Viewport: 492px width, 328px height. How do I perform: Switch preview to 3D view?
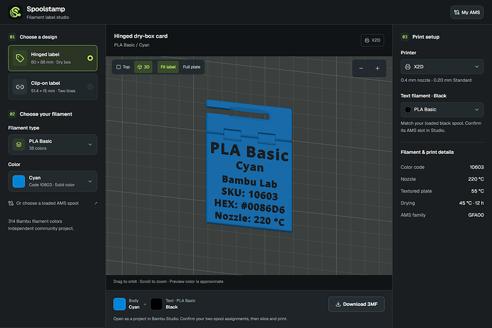143,67
